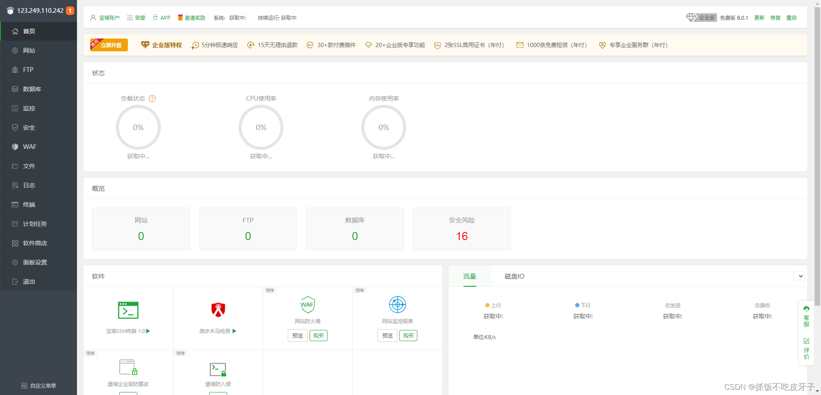Click the 负载状态 help question icon
Screen dimensions: 821x395
click(x=152, y=98)
